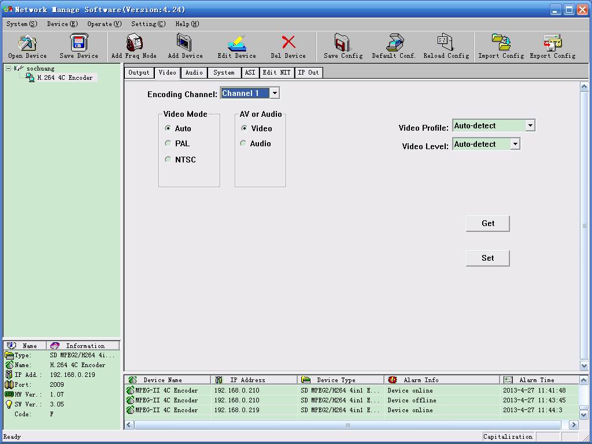Click scroll-down arrow of alarm list
The height and width of the screenshot is (444, 592).
[584, 415]
